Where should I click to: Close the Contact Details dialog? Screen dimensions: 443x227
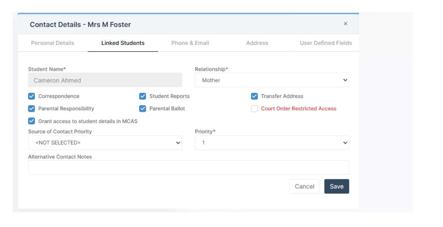pos(345,24)
